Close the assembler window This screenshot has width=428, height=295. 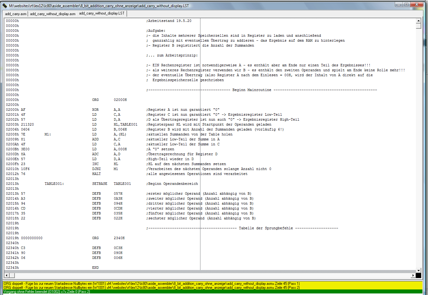(x=417, y=4)
